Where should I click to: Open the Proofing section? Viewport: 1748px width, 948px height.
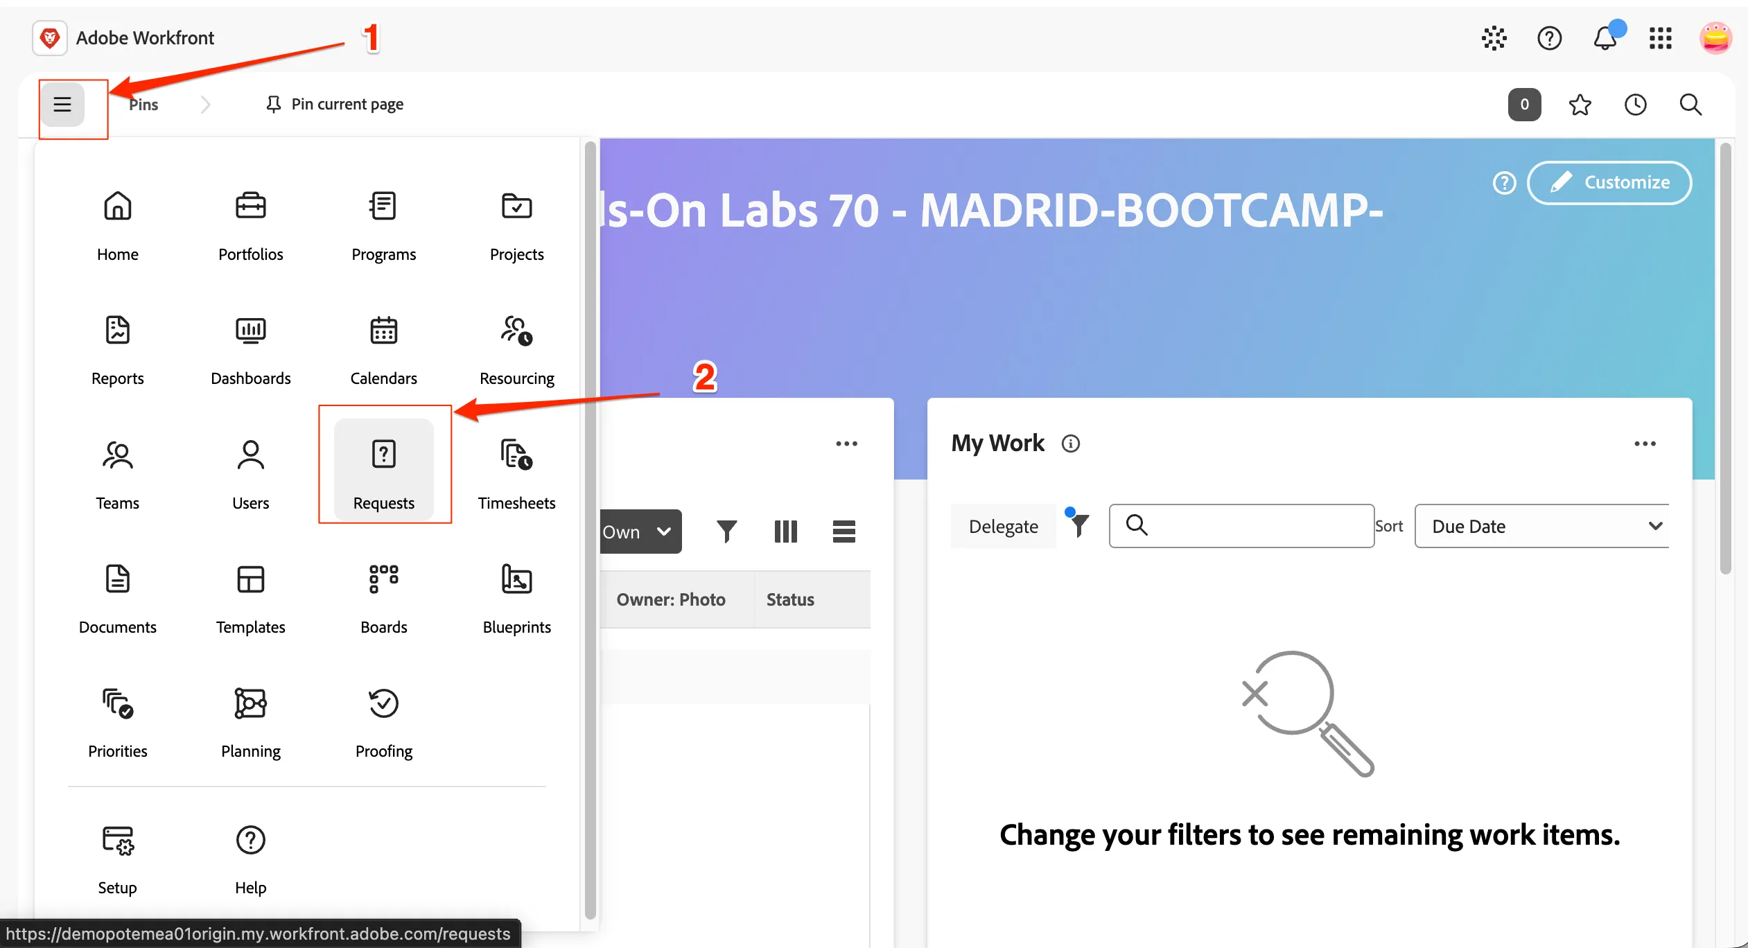(x=383, y=723)
